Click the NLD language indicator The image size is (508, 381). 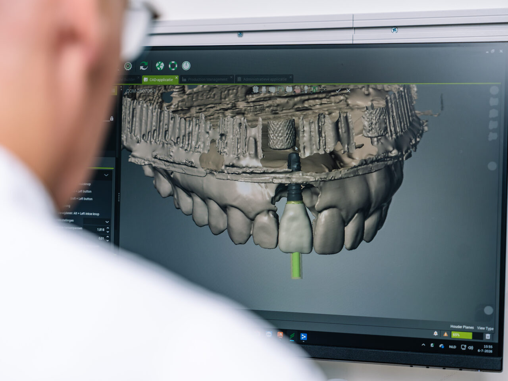[x=452, y=347]
